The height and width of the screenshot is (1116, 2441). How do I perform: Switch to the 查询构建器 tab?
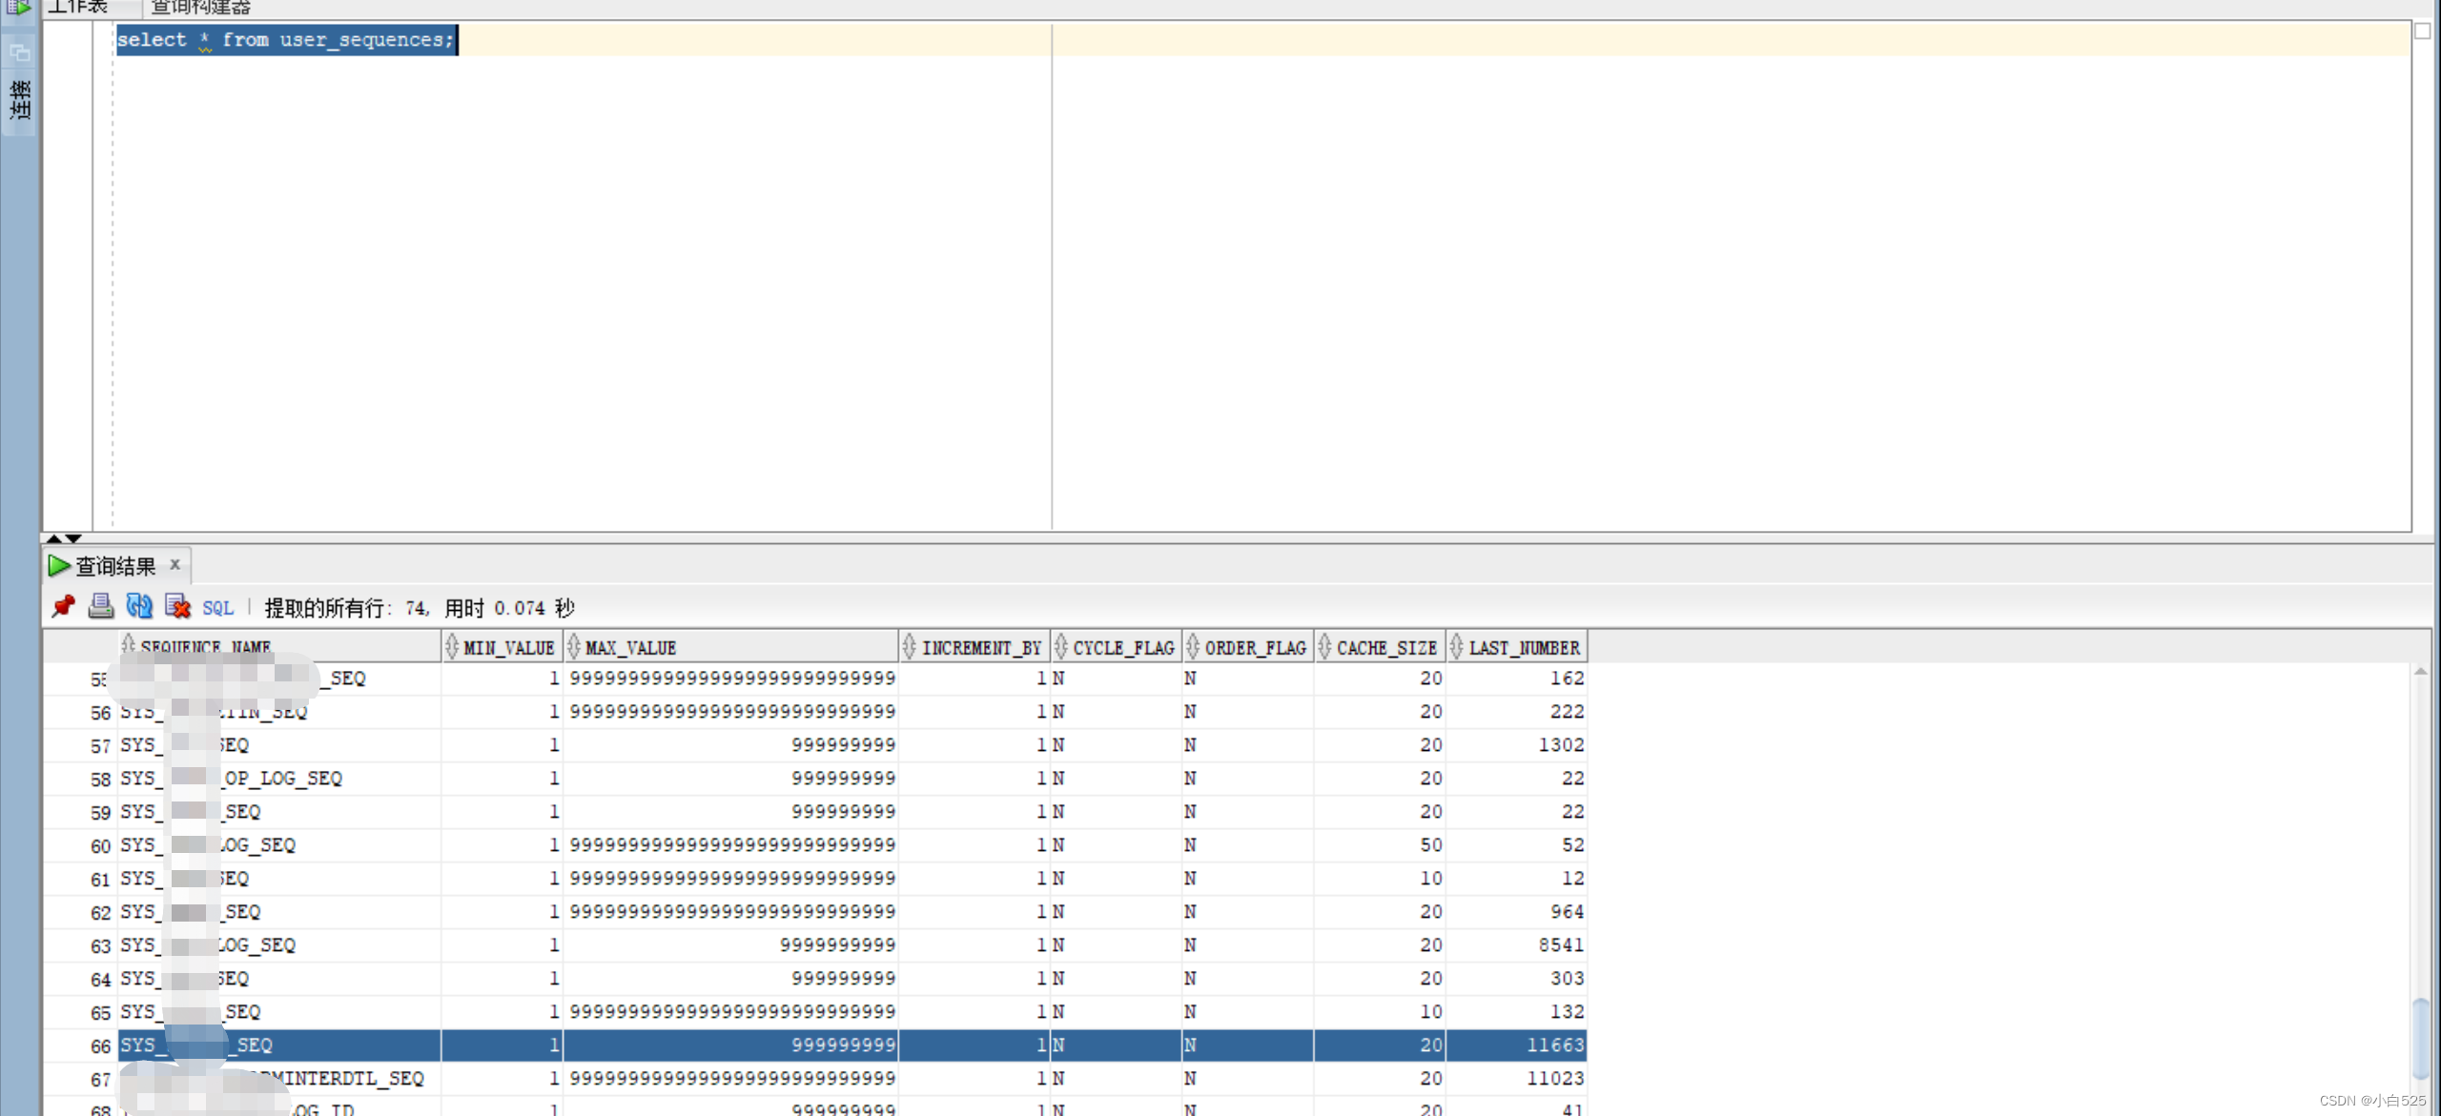click(x=200, y=8)
